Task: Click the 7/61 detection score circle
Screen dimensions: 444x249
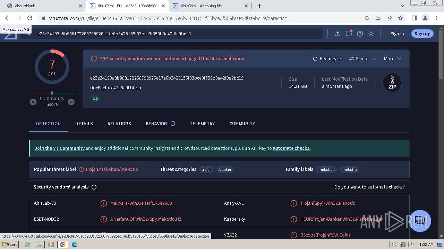Action: point(52,67)
